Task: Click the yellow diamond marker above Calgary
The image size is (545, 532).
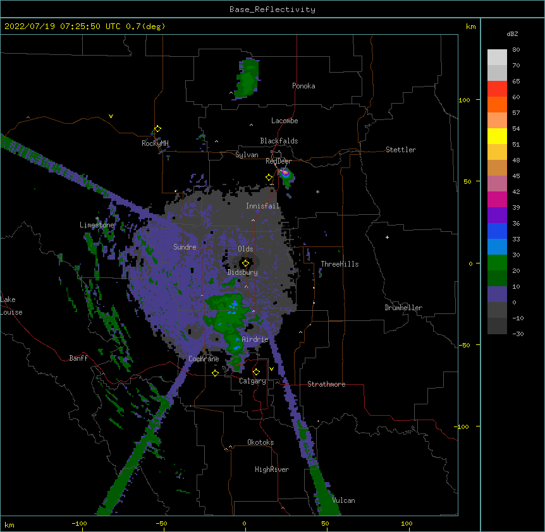Action: pyautogui.click(x=256, y=372)
